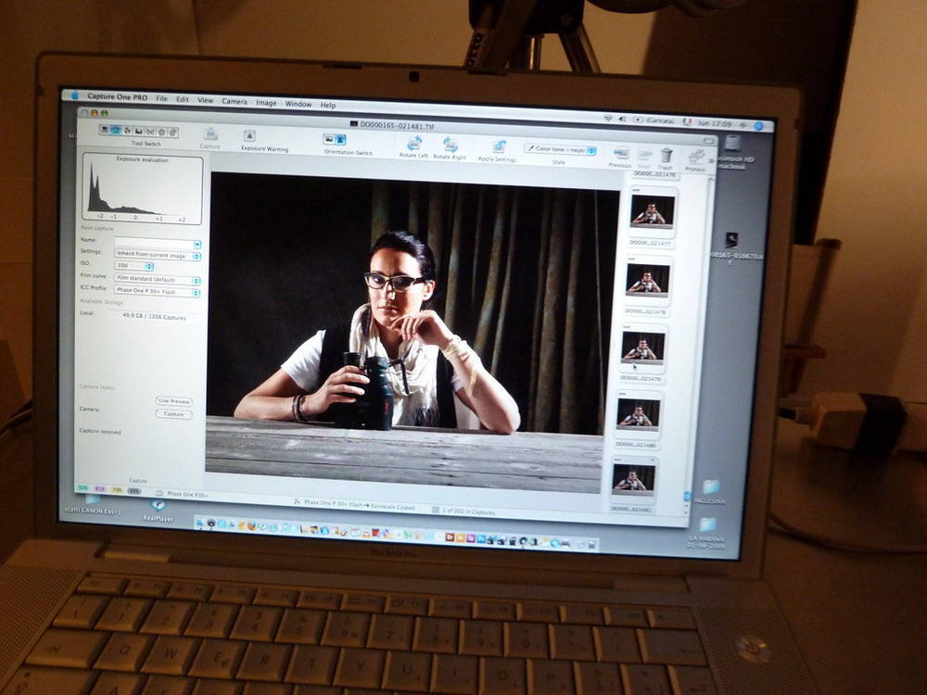Click the Process gear icon

click(696, 157)
